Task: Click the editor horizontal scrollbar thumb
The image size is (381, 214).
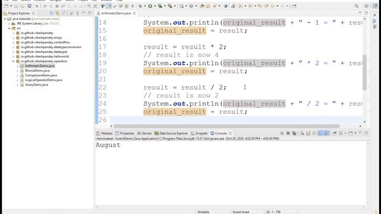Action: click(x=226, y=126)
